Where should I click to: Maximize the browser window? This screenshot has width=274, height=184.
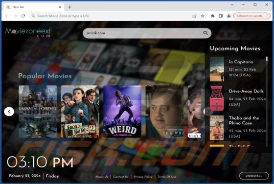tap(255, 5)
